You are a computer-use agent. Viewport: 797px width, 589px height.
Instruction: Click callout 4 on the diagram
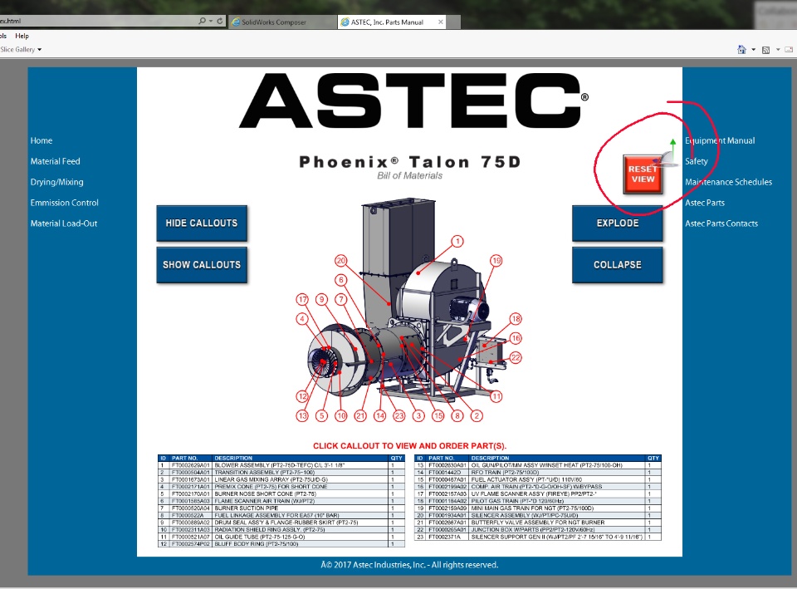click(x=302, y=319)
